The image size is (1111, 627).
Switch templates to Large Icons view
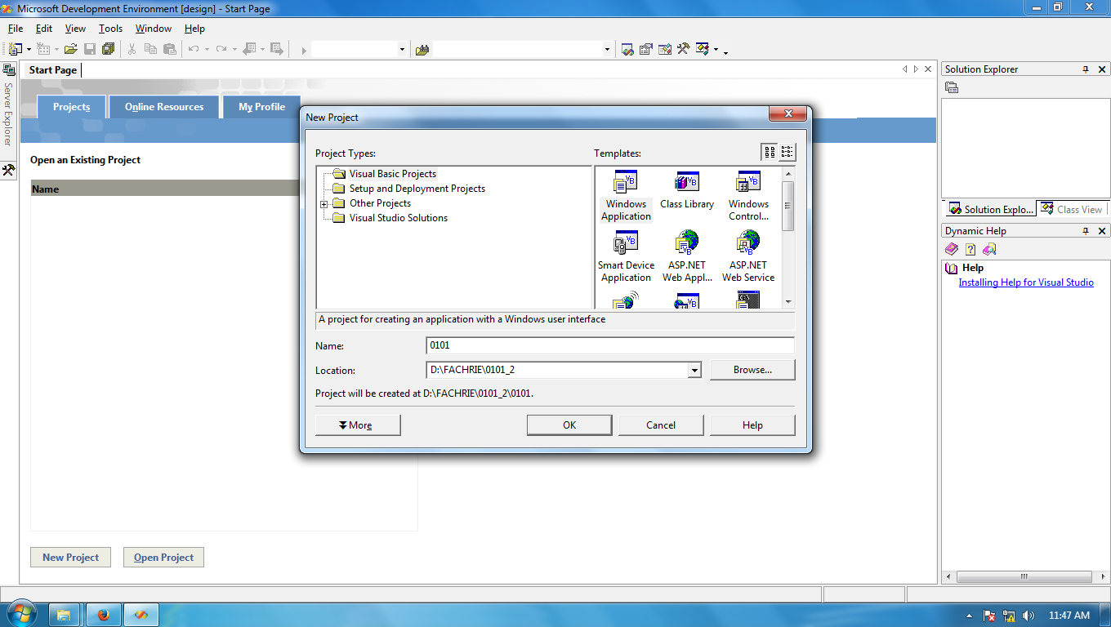pyautogui.click(x=770, y=152)
